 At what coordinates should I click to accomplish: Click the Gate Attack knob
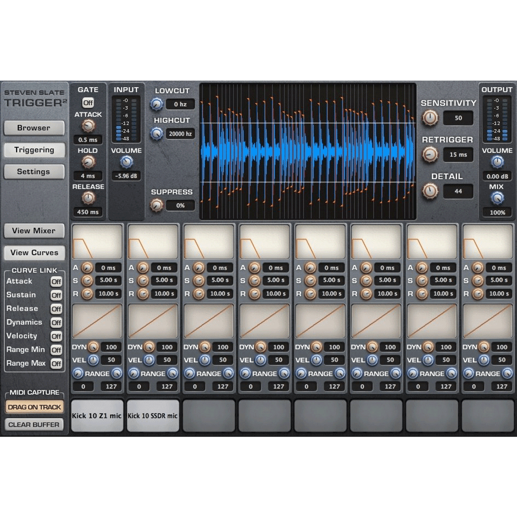click(x=88, y=126)
